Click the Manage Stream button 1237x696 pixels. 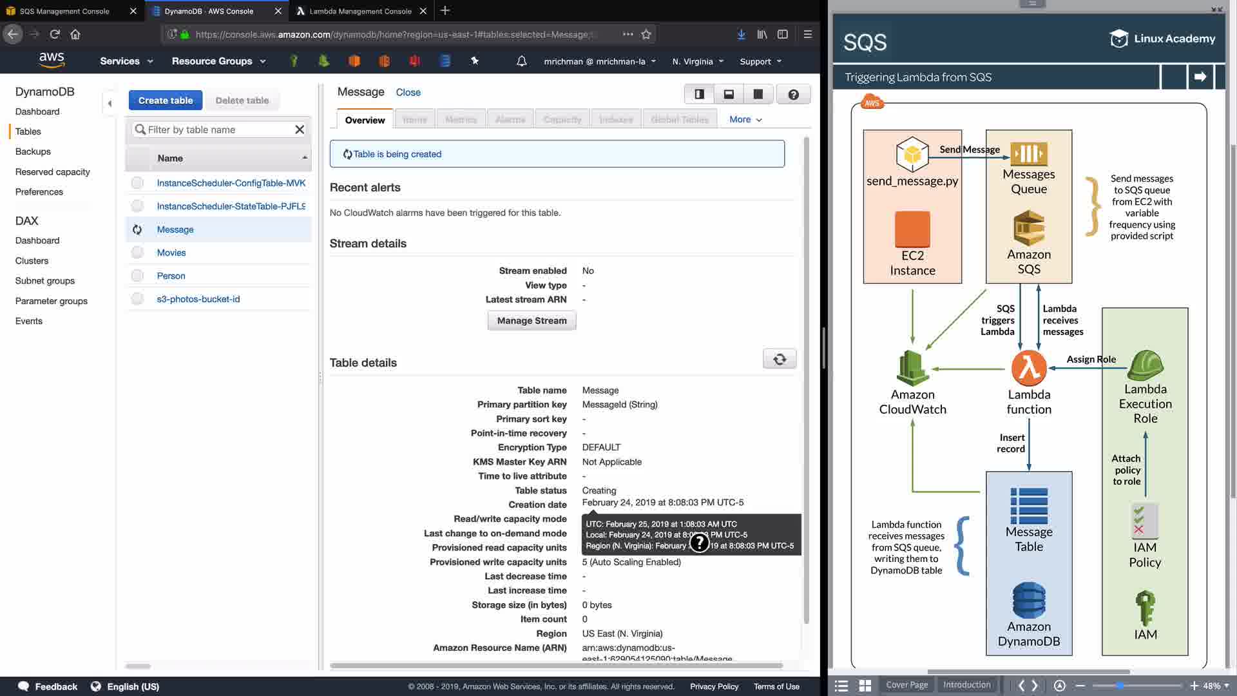(x=532, y=321)
